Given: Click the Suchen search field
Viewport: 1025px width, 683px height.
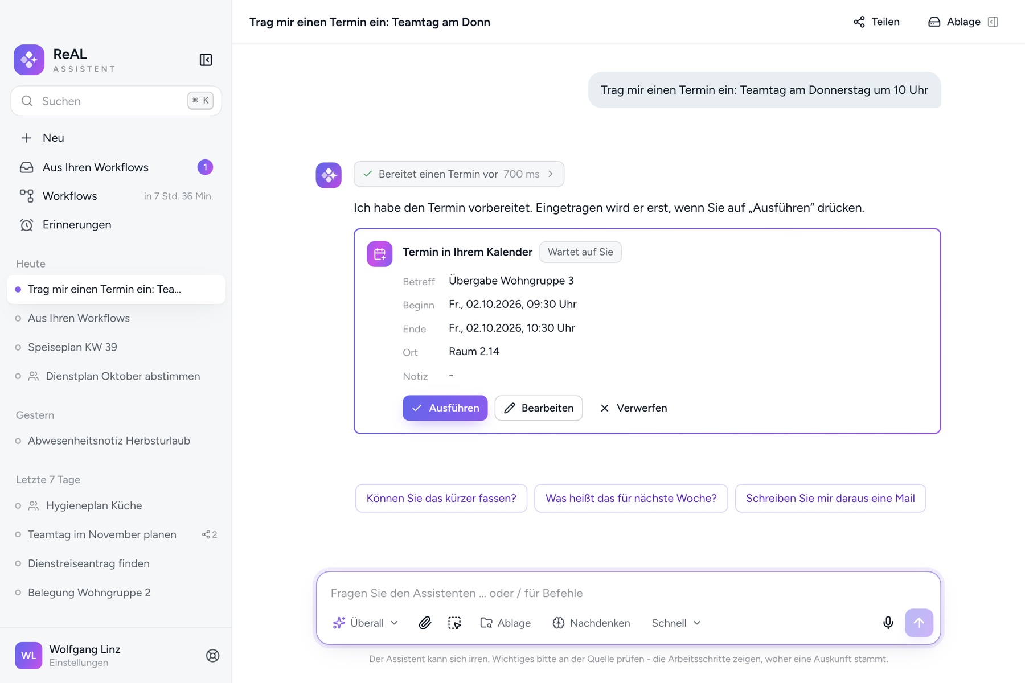Looking at the screenshot, I should click(116, 101).
